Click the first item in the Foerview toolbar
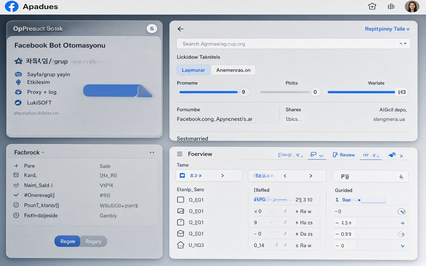 point(290,155)
